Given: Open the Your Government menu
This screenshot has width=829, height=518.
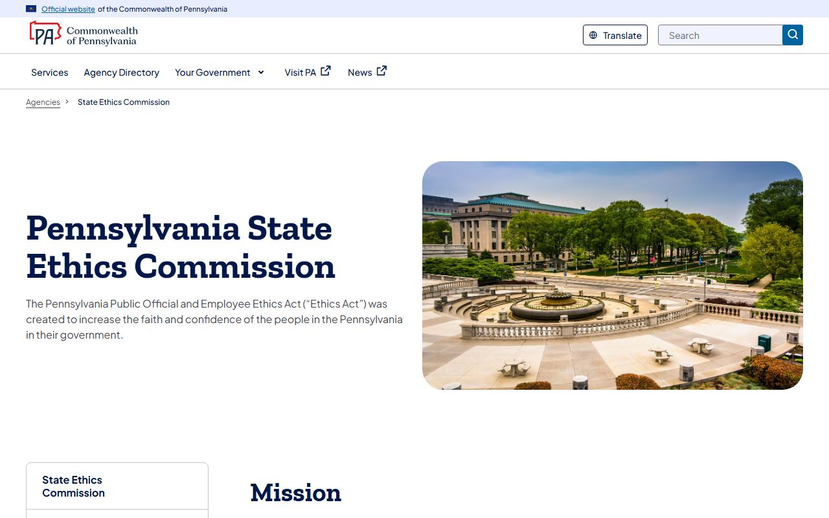Looking at the screenshot, I should [x=212, y=73].
